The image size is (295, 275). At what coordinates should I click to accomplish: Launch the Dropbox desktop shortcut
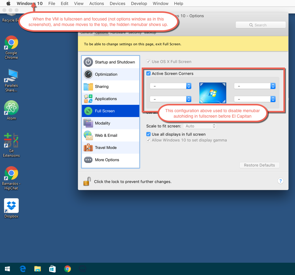coord(11,208)
